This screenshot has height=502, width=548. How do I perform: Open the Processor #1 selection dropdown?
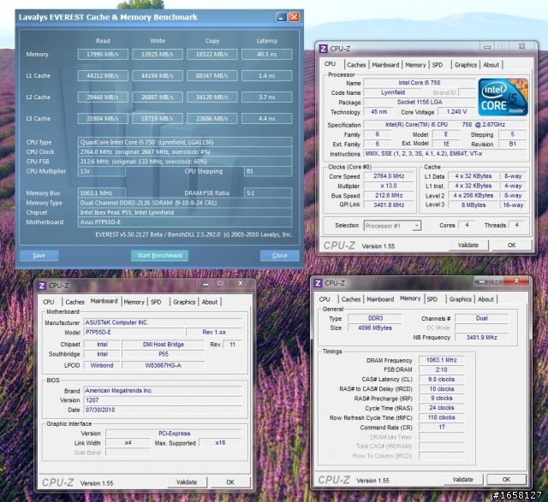tap(416, 226)
